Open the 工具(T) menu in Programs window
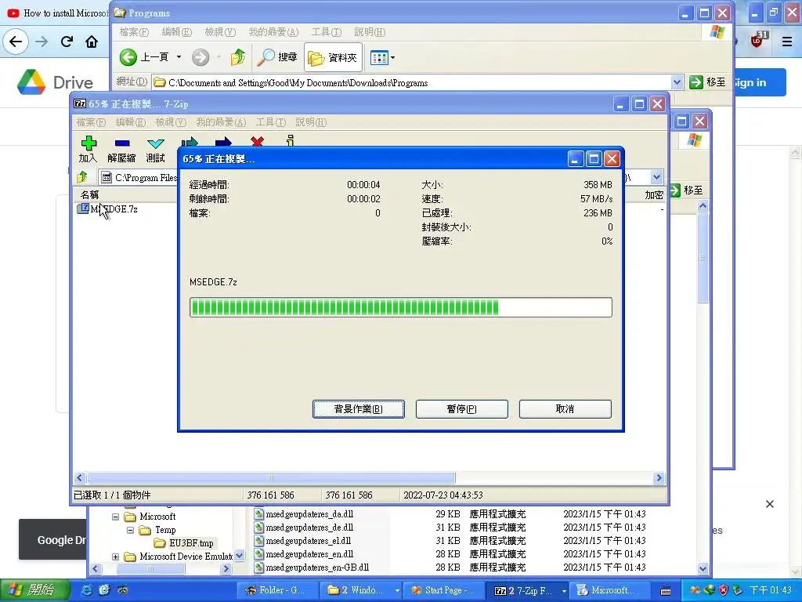The height and width of the screenshot is (602, 802). point(327,31)
